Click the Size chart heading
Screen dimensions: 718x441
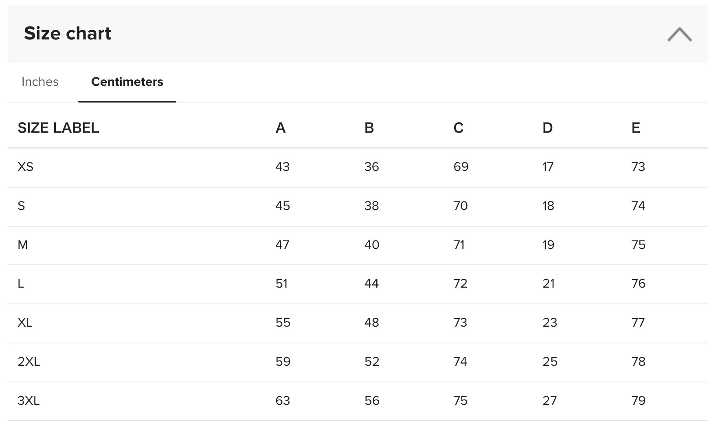(x=68, y=33)
